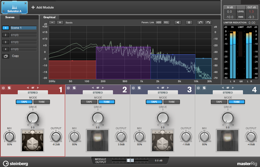Select band 1 STEREO tab
The image size is (260, 167).
tap(33, 92)
